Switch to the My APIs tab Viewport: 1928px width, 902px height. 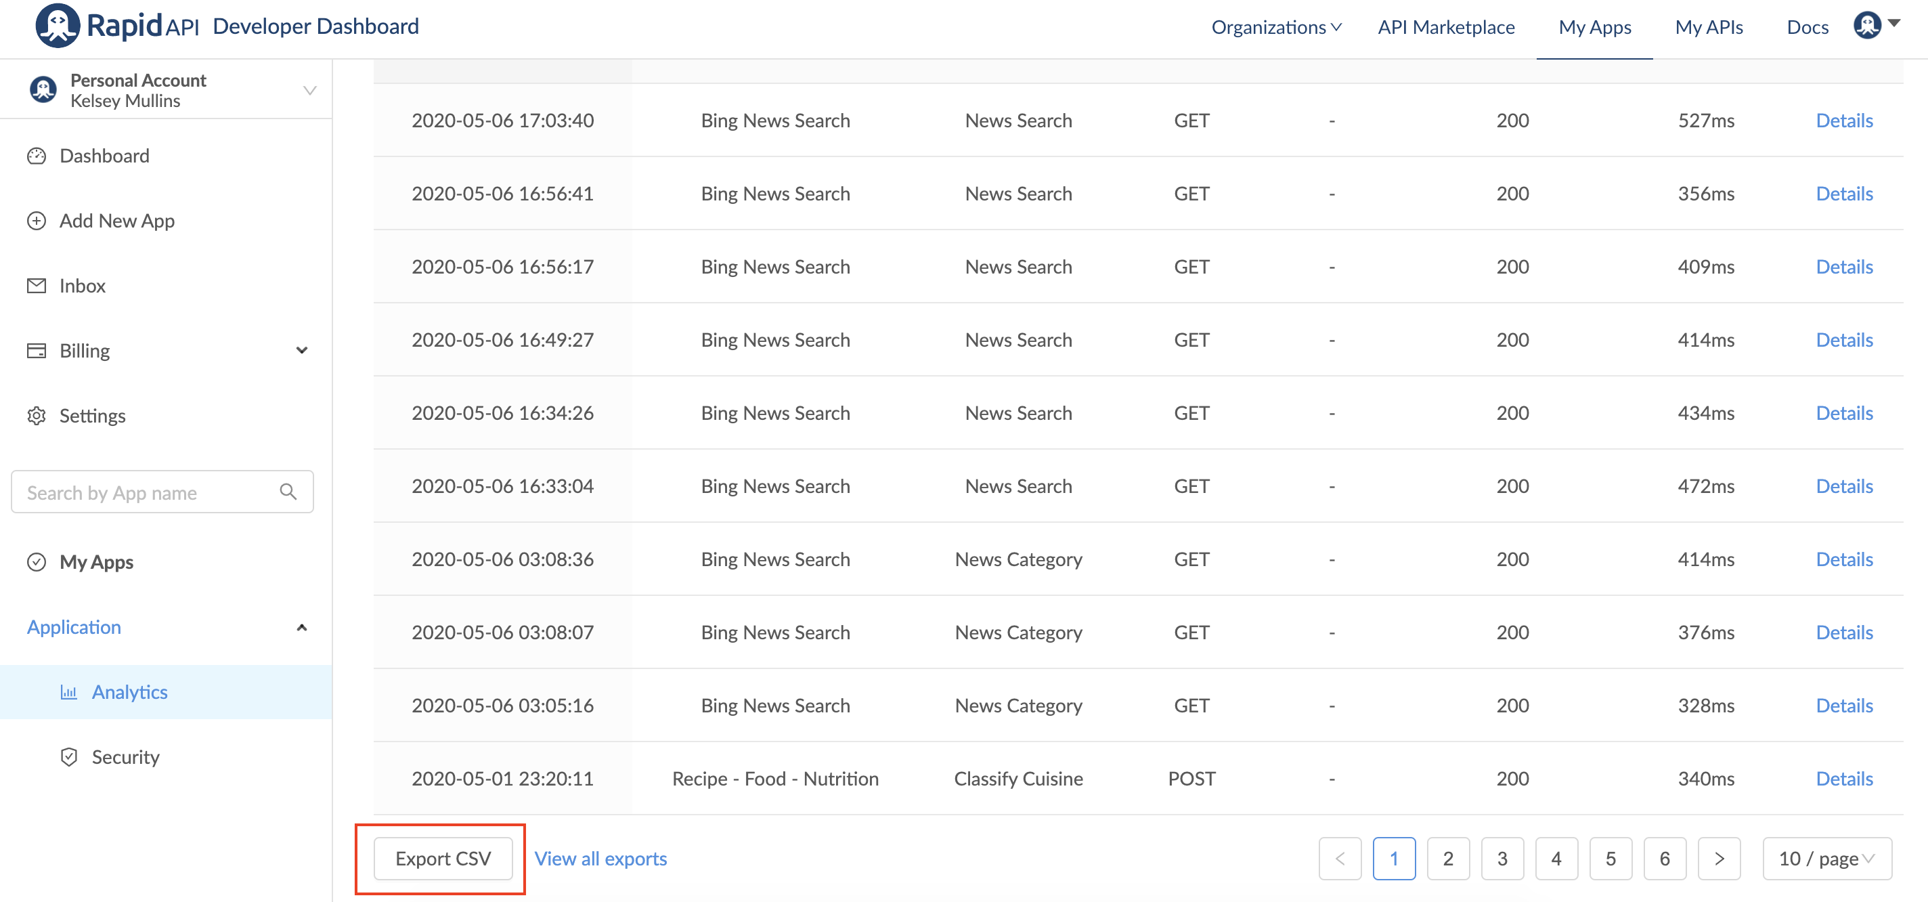pyautogui.click(x=1709, y=27)
